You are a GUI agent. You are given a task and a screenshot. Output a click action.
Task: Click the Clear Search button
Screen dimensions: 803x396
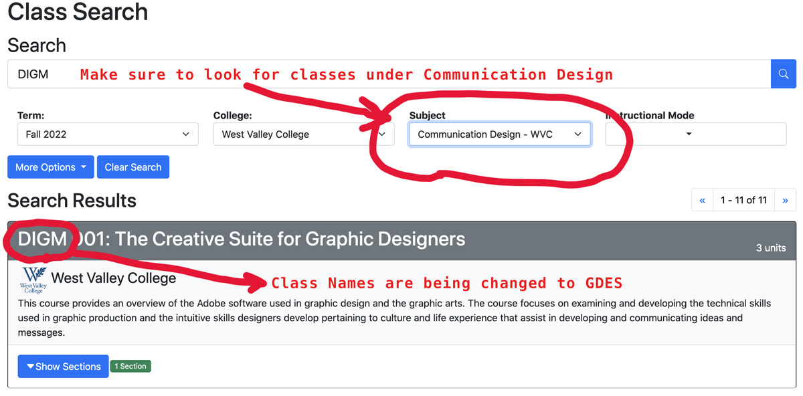tap(132, 167)
